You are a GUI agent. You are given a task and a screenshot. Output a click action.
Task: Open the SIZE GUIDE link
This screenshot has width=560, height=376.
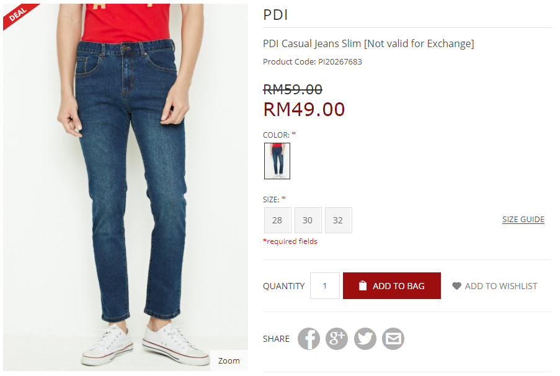(x=523, y=220)
